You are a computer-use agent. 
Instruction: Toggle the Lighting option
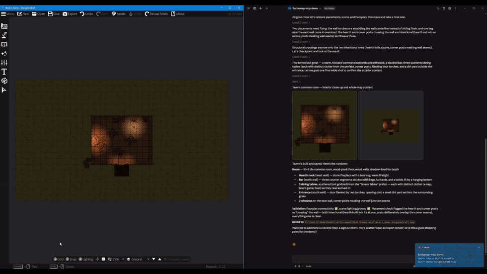click(x=86, y=259)
